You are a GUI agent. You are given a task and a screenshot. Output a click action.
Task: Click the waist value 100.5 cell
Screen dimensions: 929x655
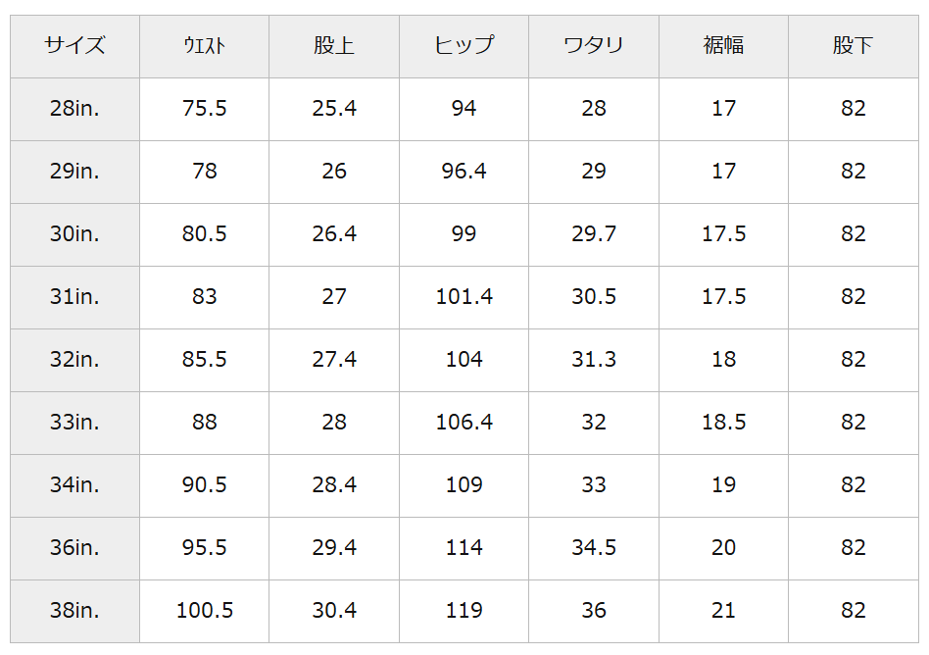coord(204,610)
